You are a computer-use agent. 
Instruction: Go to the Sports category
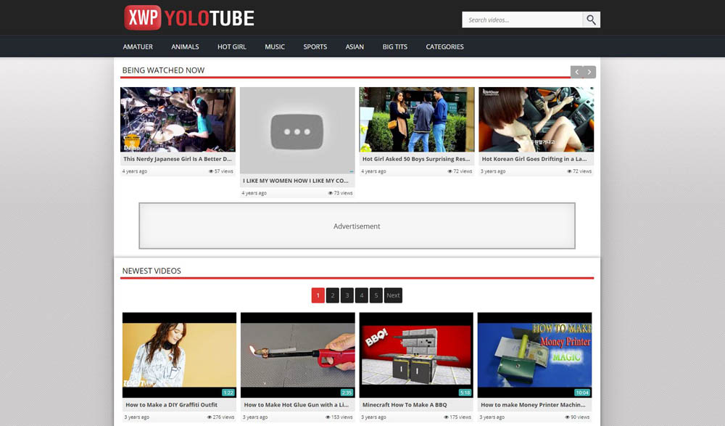tap(315, 46)
